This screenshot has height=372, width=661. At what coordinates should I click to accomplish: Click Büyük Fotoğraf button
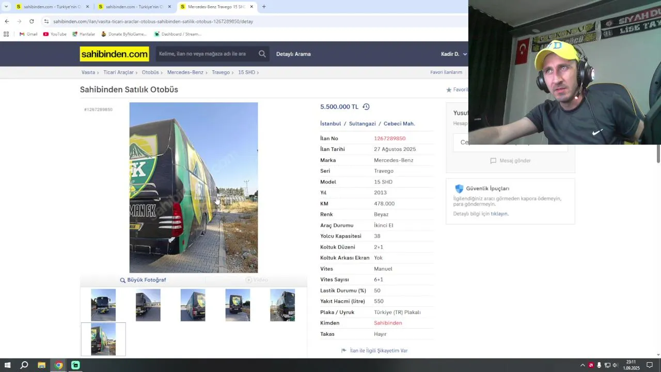[143, 280]
